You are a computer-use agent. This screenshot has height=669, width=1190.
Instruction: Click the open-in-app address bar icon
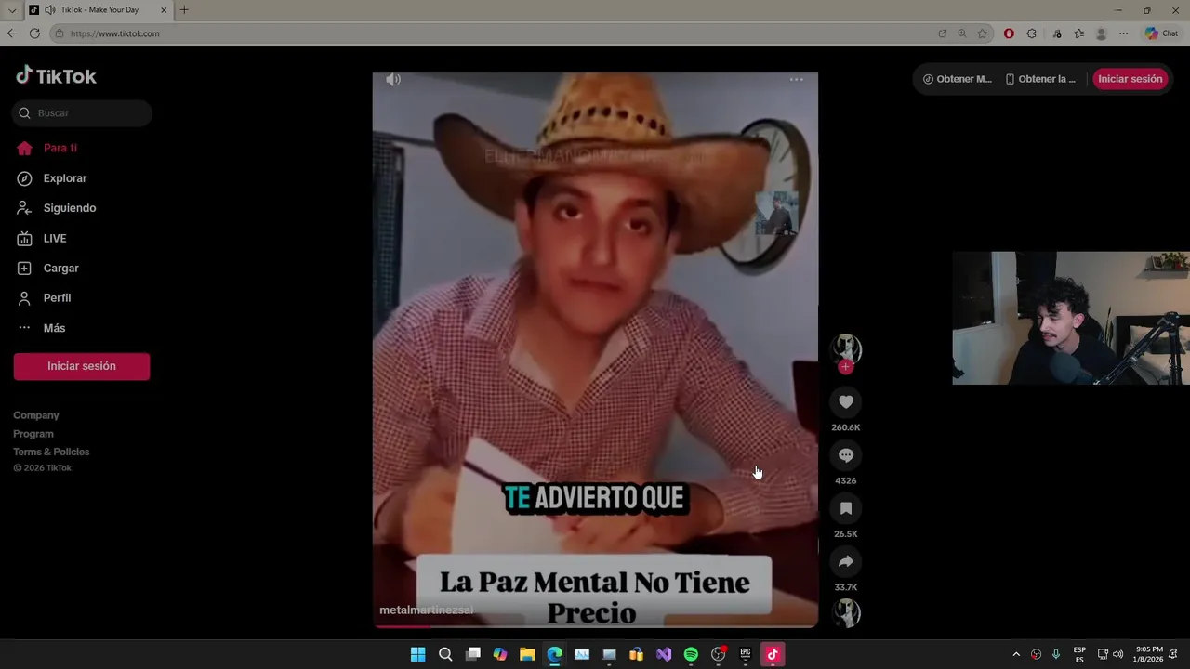943,33
